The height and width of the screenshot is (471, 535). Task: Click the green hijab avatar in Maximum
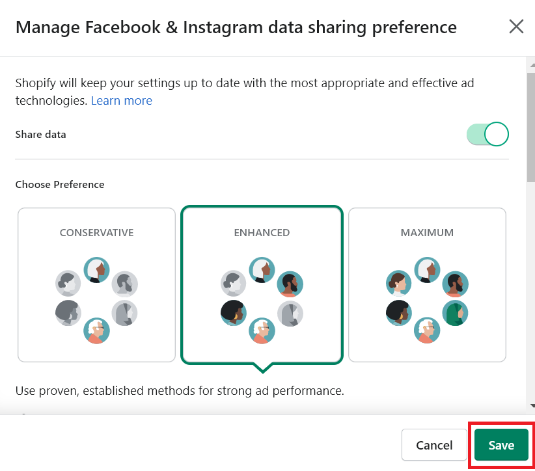455,313
